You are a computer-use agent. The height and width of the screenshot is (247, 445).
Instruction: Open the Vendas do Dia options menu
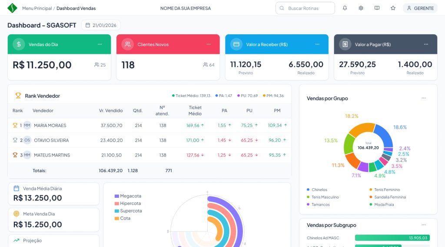(x=100, y=44)
